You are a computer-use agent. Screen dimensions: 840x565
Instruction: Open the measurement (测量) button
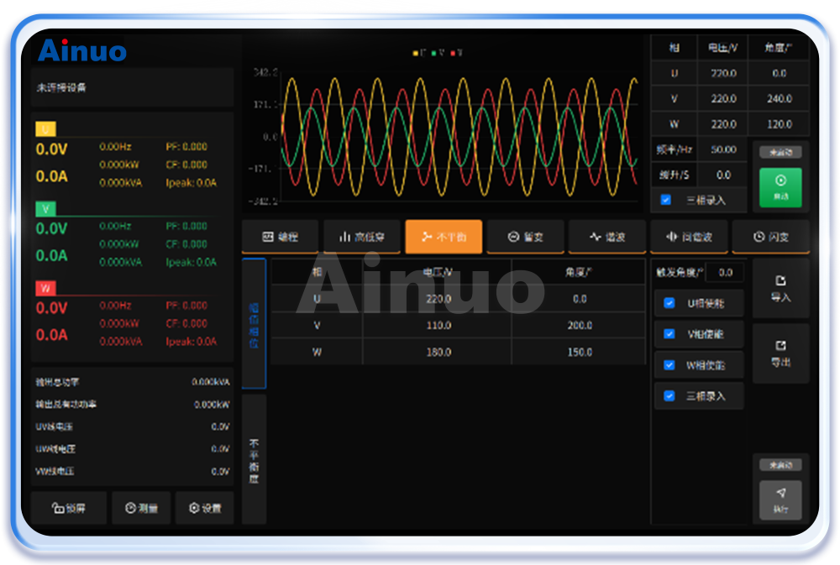point(141,508)
